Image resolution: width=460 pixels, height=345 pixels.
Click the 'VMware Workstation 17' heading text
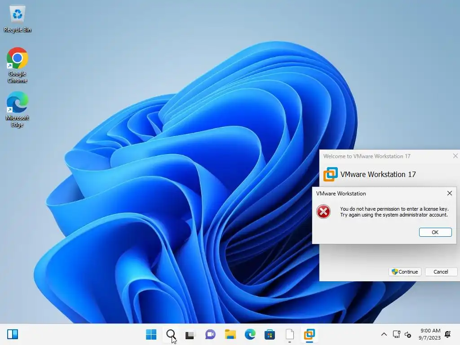[x=378, y=174]
